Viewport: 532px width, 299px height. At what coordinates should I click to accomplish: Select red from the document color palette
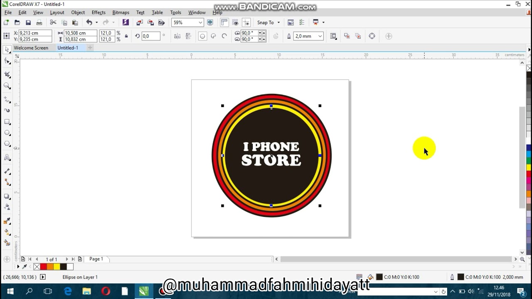pyautogui.click(x=44, y=267)
